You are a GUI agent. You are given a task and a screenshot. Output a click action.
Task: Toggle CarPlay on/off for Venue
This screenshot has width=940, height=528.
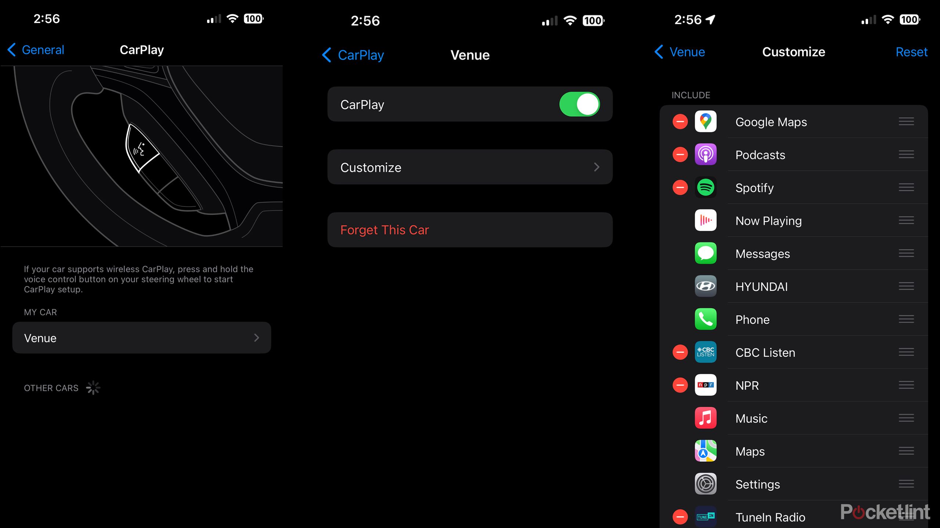[580, 105]
